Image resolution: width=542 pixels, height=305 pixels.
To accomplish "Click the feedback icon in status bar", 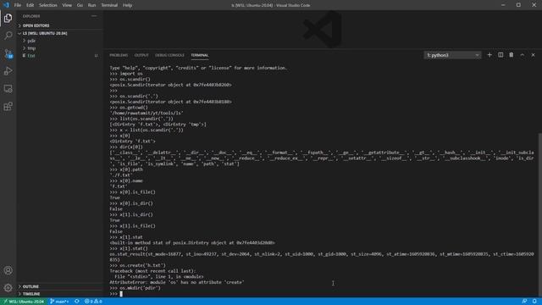I will (x=524, y=302).
